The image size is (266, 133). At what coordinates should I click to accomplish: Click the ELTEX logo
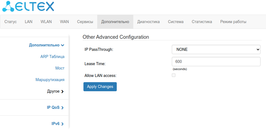[28, 7]
